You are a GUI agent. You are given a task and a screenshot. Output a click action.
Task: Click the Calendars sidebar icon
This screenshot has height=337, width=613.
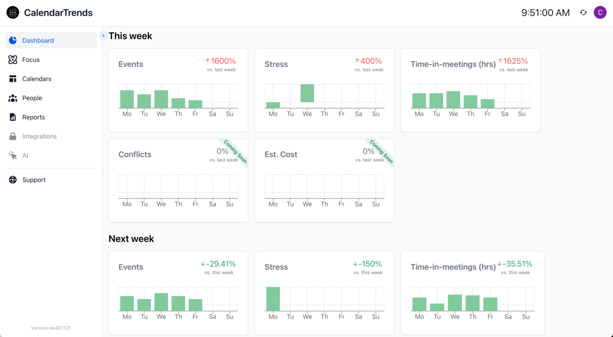click(x=13, y=79)
